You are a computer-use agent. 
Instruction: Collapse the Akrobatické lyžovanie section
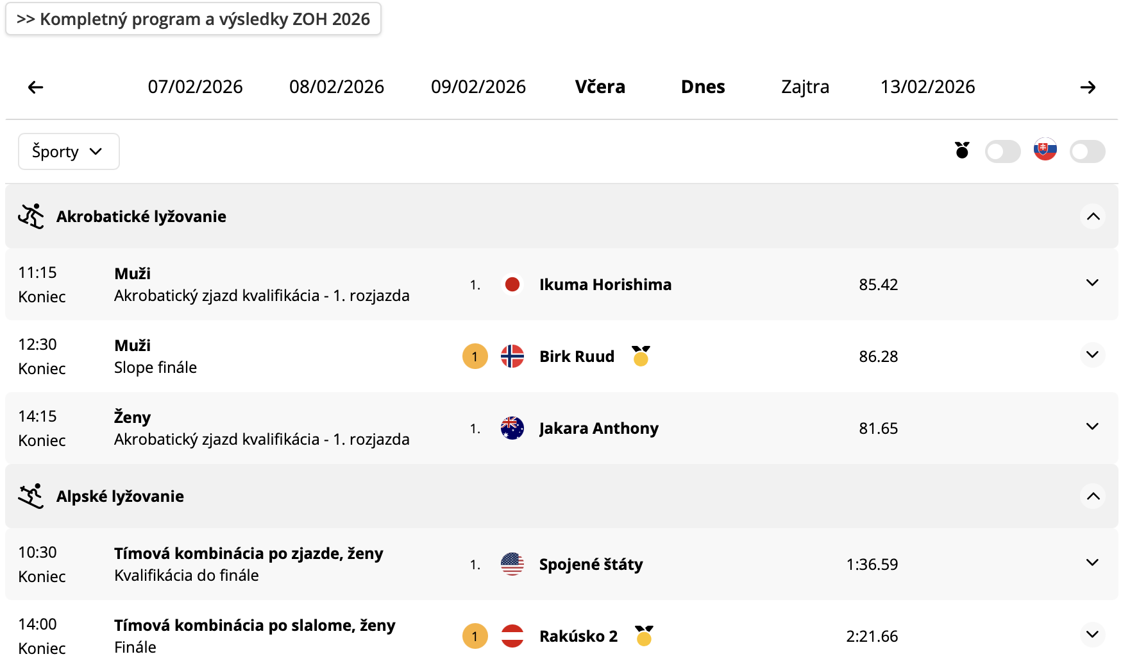click(1093, 216)
